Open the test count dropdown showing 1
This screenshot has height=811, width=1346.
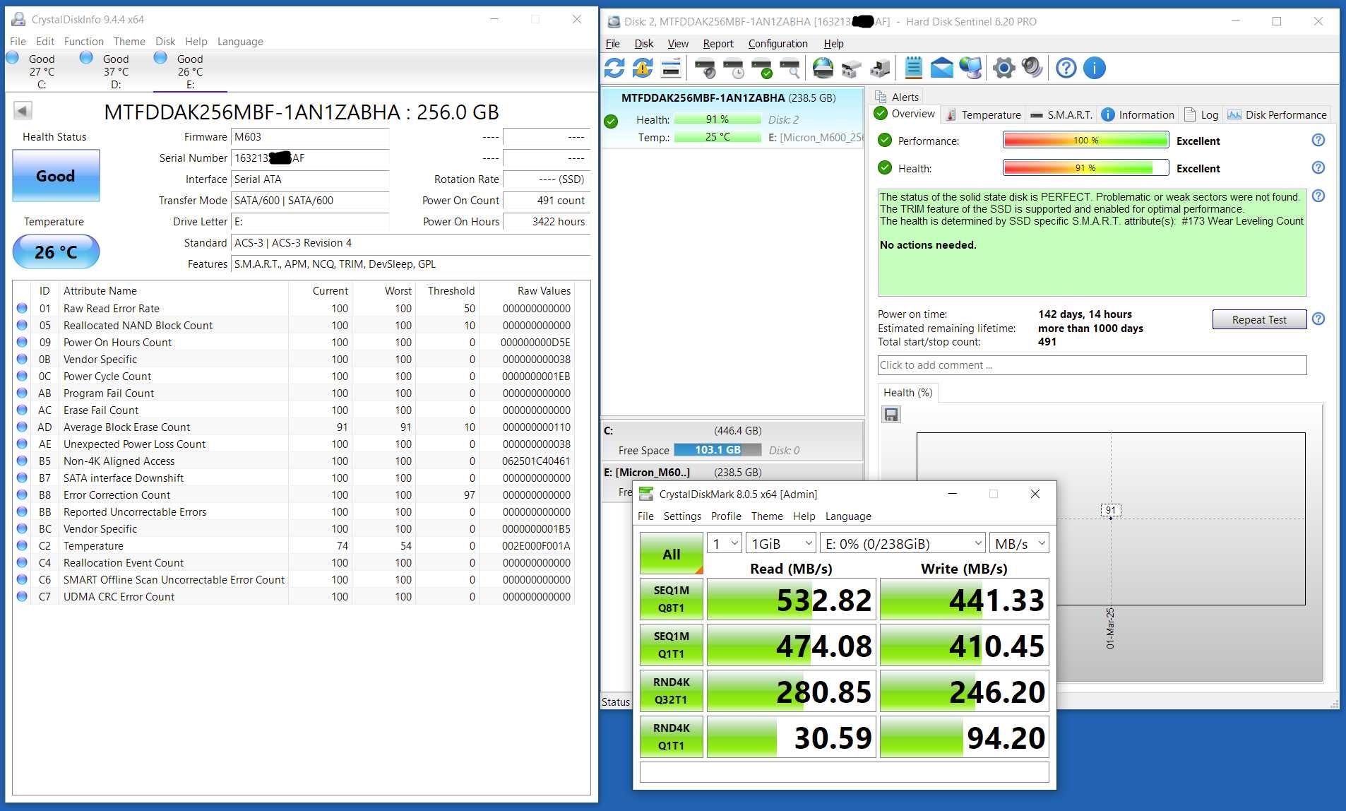pyautogui.click(x=725, y=543)
